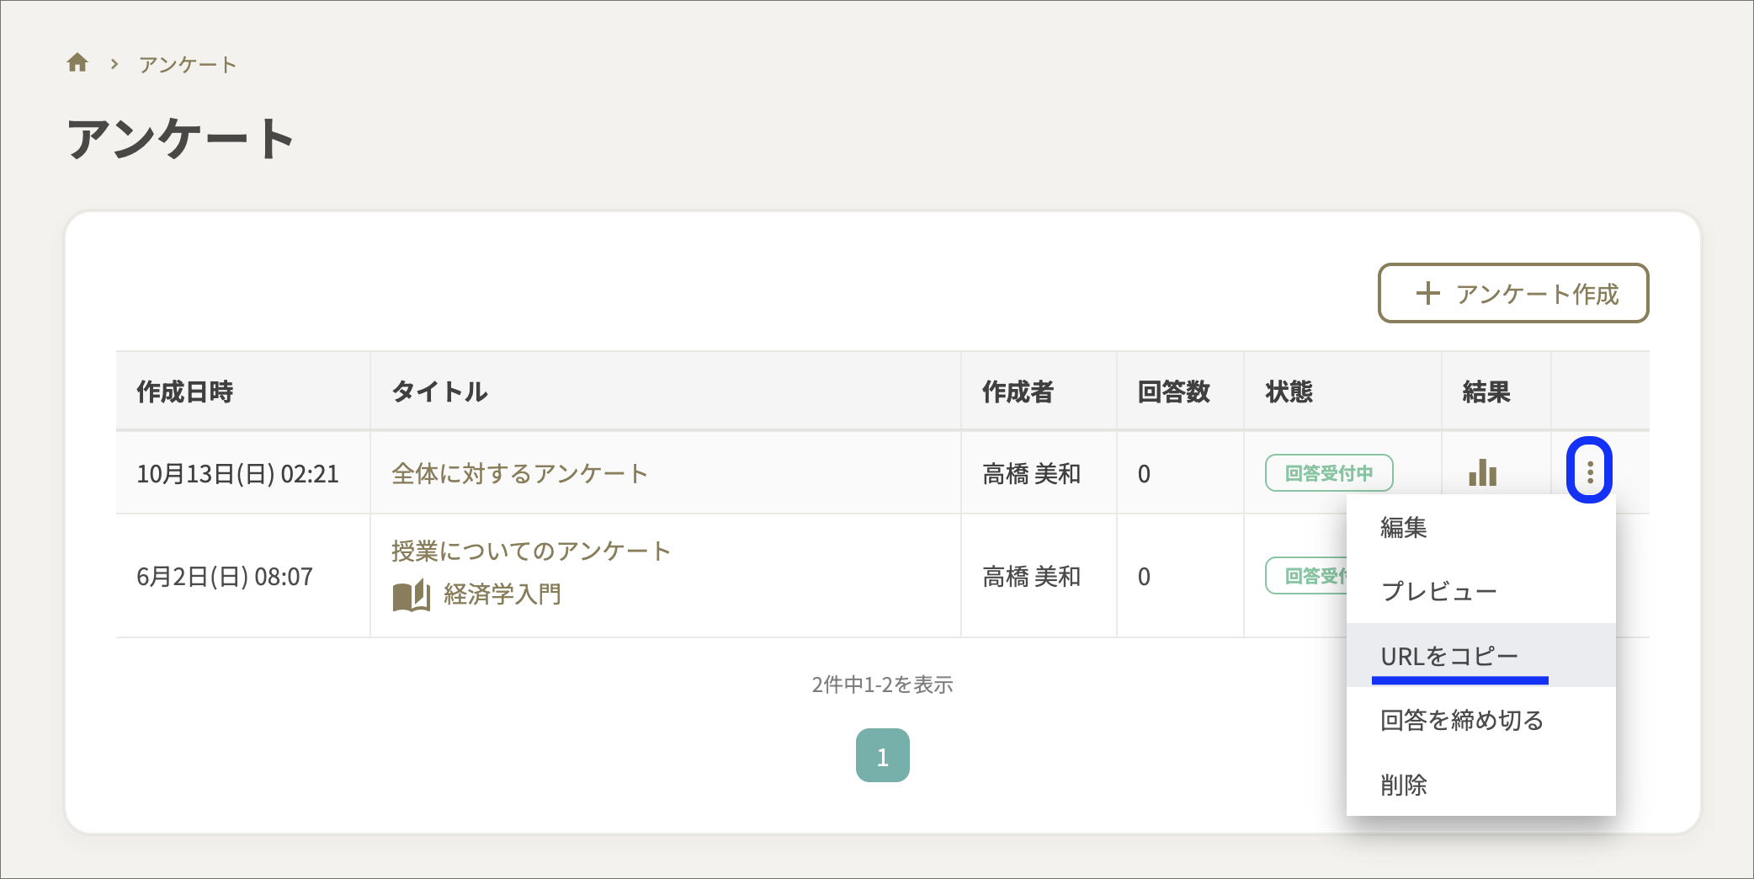Choose 回答を締め切る menu item

[x=1480, y=720]
